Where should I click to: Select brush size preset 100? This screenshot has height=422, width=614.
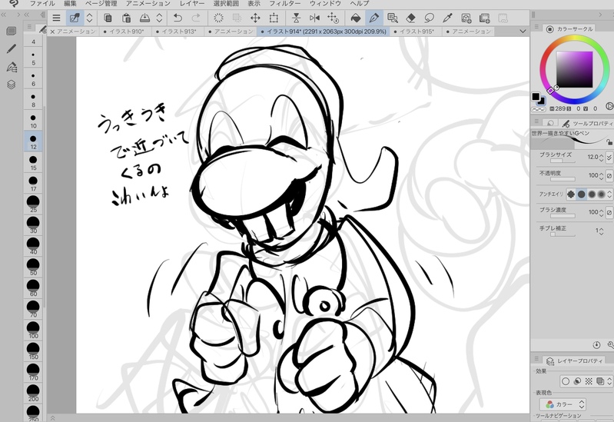(33, 330)
